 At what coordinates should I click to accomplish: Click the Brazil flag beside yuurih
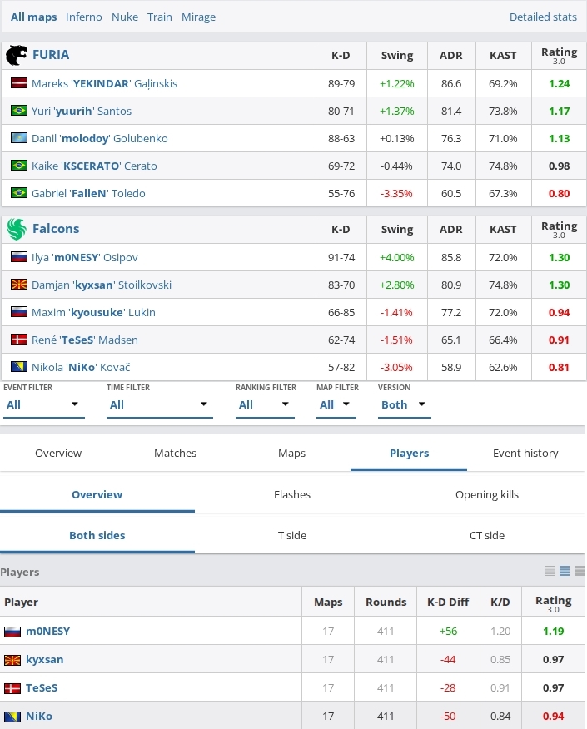[19, 111]
